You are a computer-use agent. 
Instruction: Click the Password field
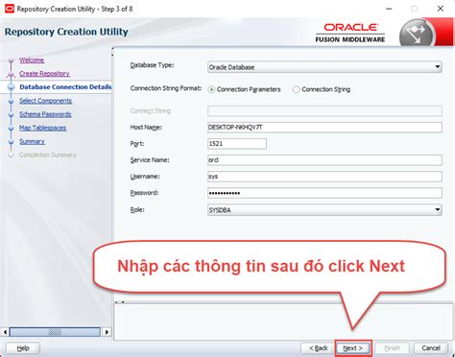324,193
